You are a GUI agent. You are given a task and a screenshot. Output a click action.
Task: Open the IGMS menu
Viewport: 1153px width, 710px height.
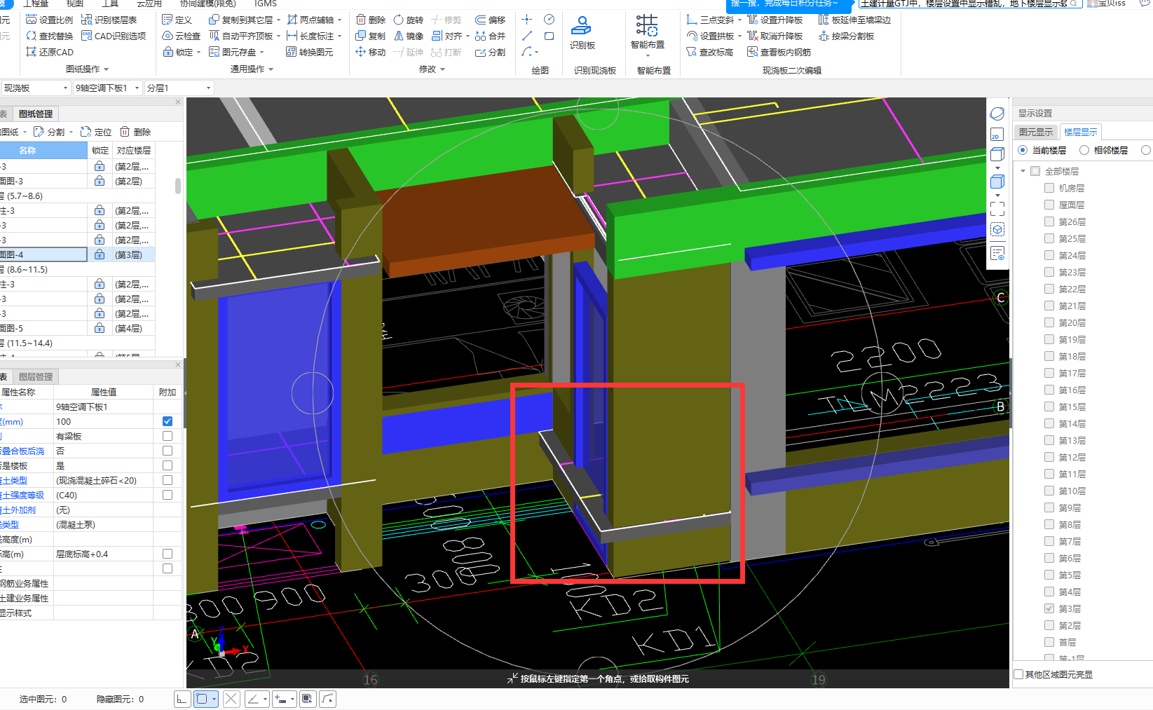pyautogui.click(x=266, y=4)
